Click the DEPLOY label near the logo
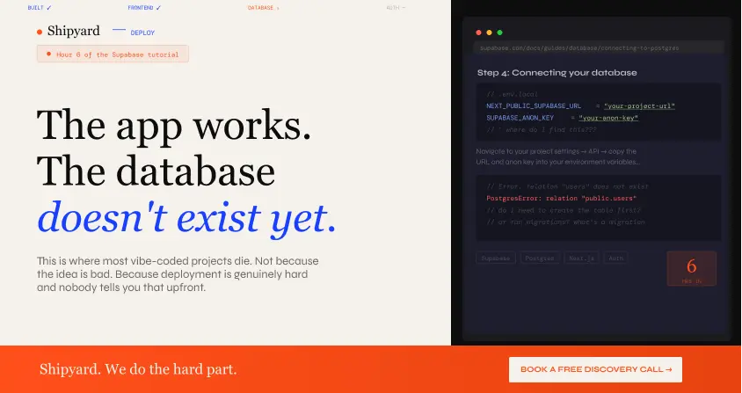 point(142,33)
